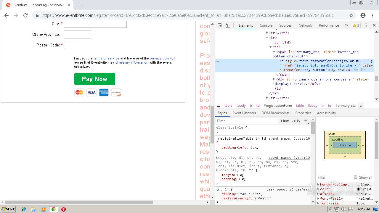Viewport: 379px width, 213px height.
Task: Open a new browser tab
Action: pyautogui.click(x=80, y=5)
